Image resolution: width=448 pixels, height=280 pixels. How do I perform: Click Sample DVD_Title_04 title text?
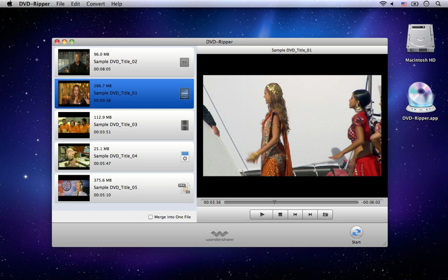click(115, 156)
